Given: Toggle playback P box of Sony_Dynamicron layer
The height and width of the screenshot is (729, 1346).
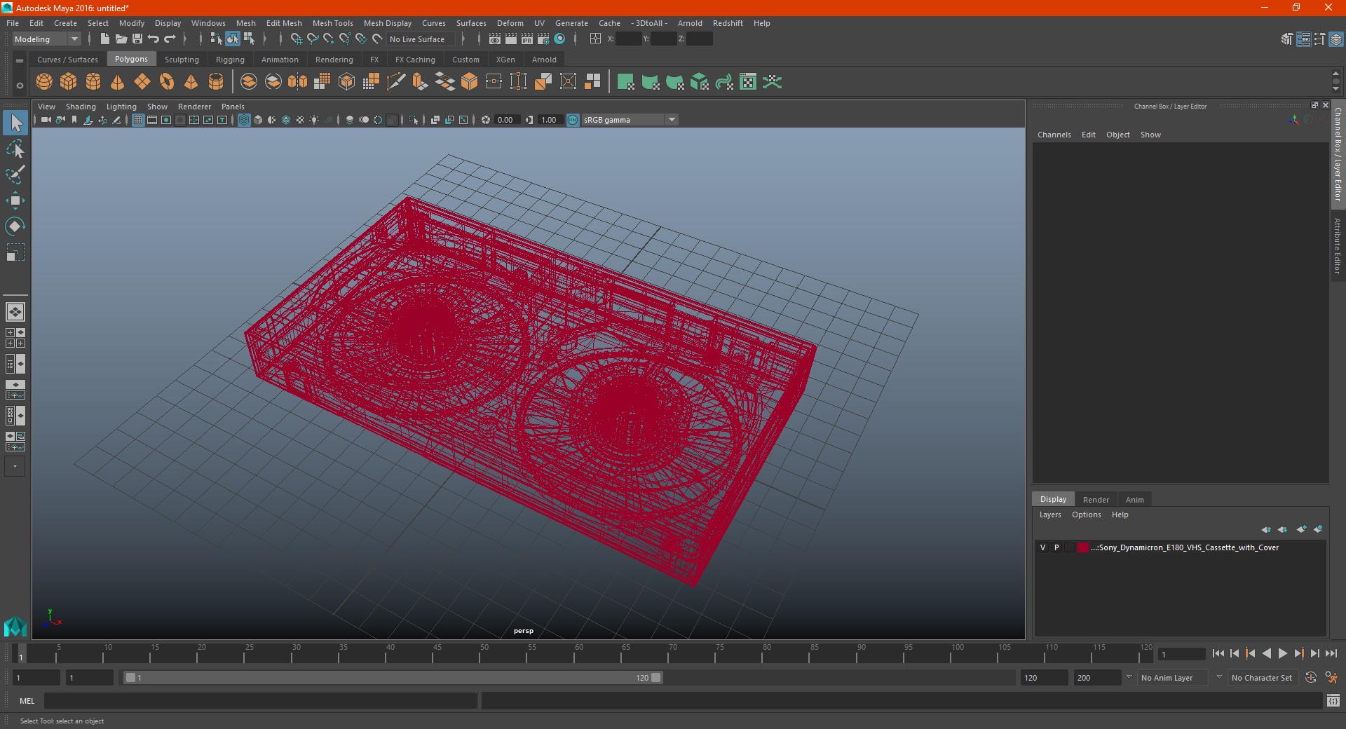Looking at the screenshot, I should click(1056, 547).
